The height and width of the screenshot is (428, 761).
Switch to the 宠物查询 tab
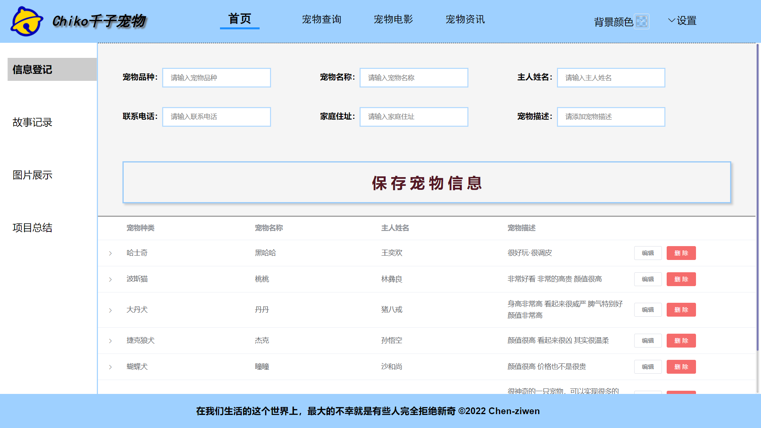(322, 19)
